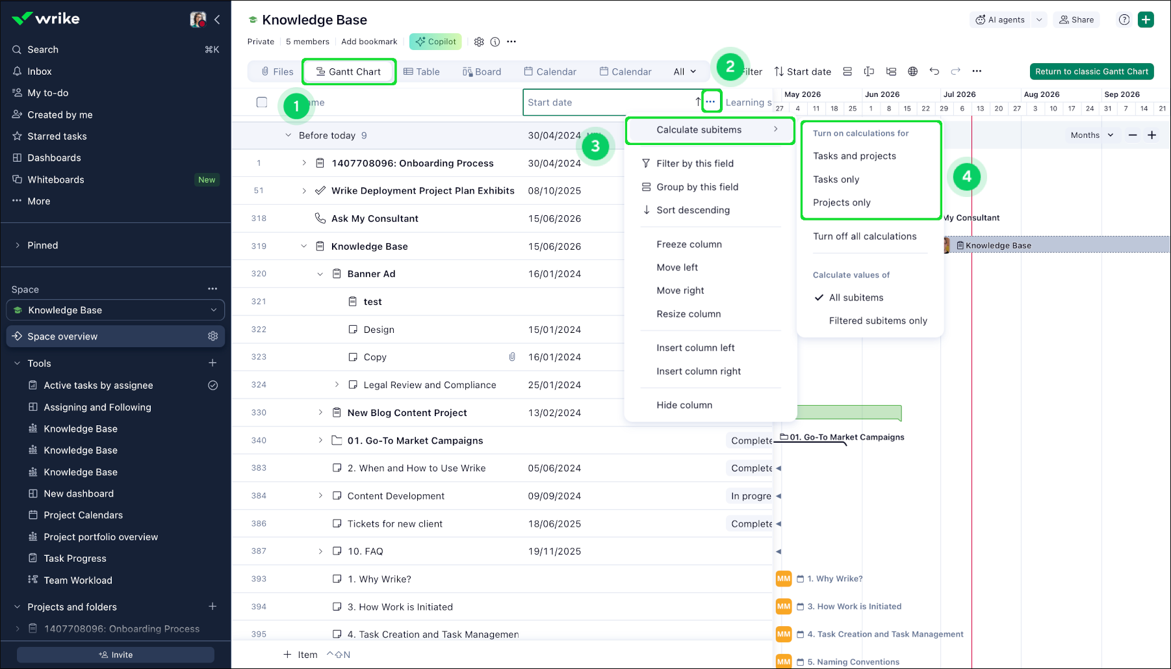Expand the Pinned section

coord(18,245)
